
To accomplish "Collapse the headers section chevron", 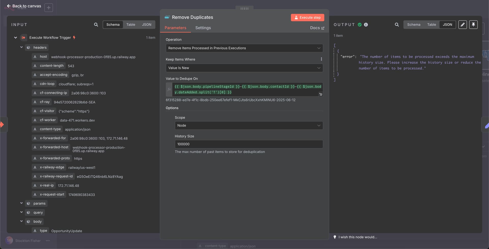I will pyautogui.click(x=21, y=47).
